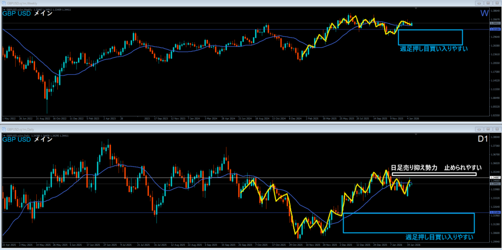
Task: Select the W timeframe label in Weekly chart
Action: [484, 13]
